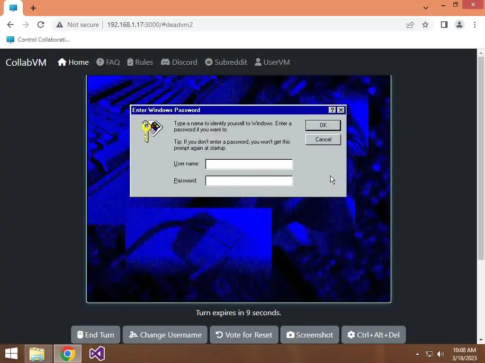
Task: Open the FAQ nav link
Action: [108, 62]
